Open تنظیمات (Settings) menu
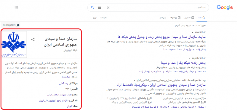 (x=104, y=18)
